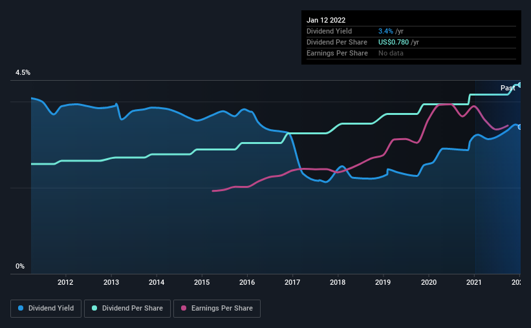Select the 2014 axis label

(x=157, y=282)
